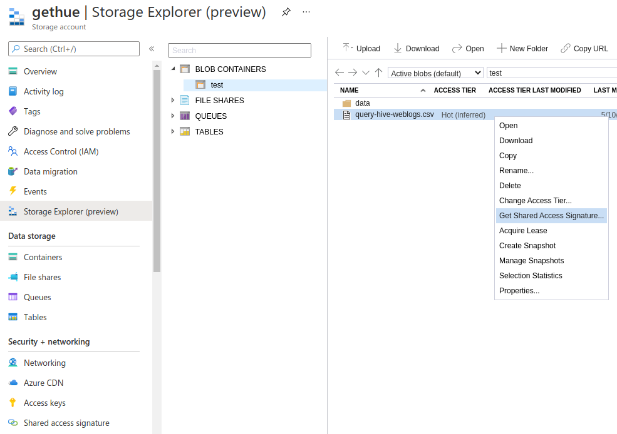Open the data folder in the blob list
The height and width of the screenshot is (434, 617).
[361, 103]
